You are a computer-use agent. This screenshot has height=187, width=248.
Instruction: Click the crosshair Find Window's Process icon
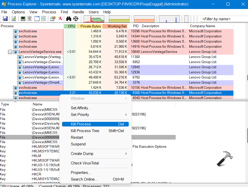(x=76, y=19)
